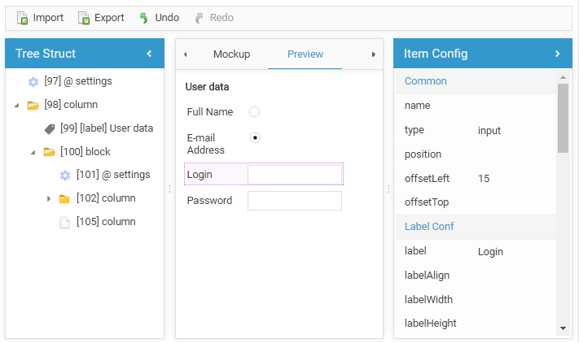Screen dimensions: 579x343
Task: Switch to the Mockup tab
Action: pos(231,54)
